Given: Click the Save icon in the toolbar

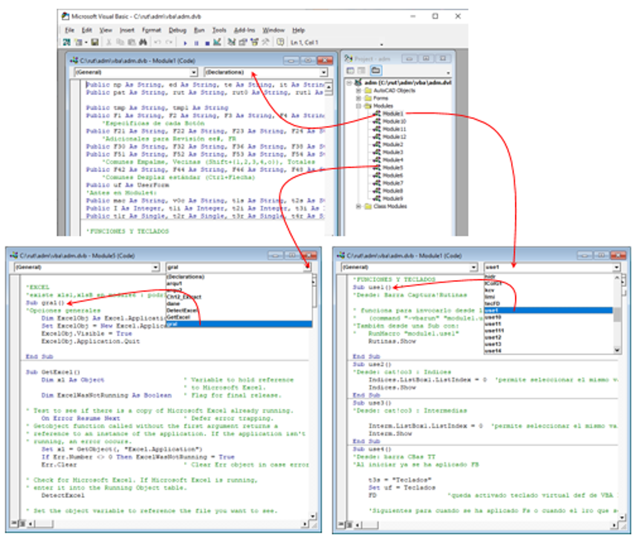Looking at the screenshot, I should point(94,43).
